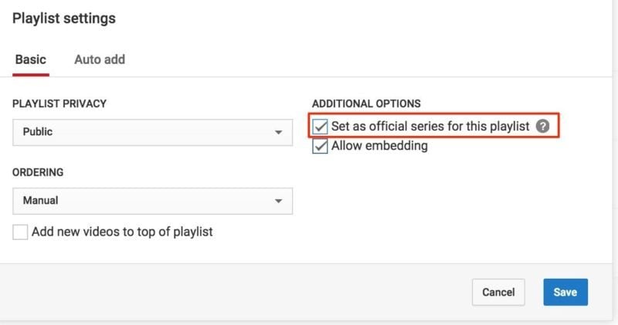Switch to the Basic tab
This screenshot has height=325, width=618.
click(x=31, y=59)
